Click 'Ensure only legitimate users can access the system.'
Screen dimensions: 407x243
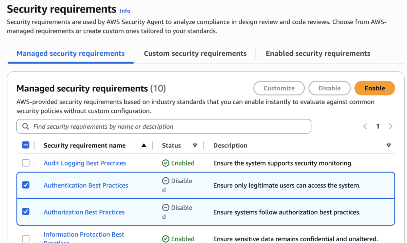click(x=287, y=185)
